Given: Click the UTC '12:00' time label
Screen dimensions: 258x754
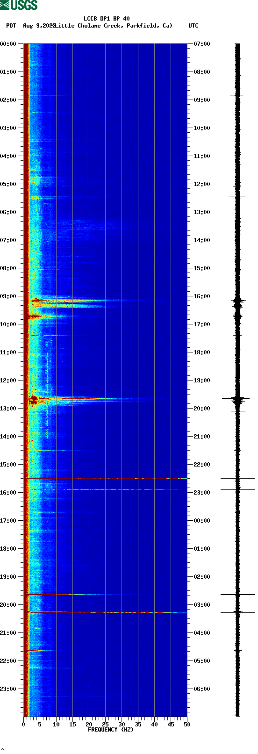Looking at the screenshot, I should coord(202,184).
